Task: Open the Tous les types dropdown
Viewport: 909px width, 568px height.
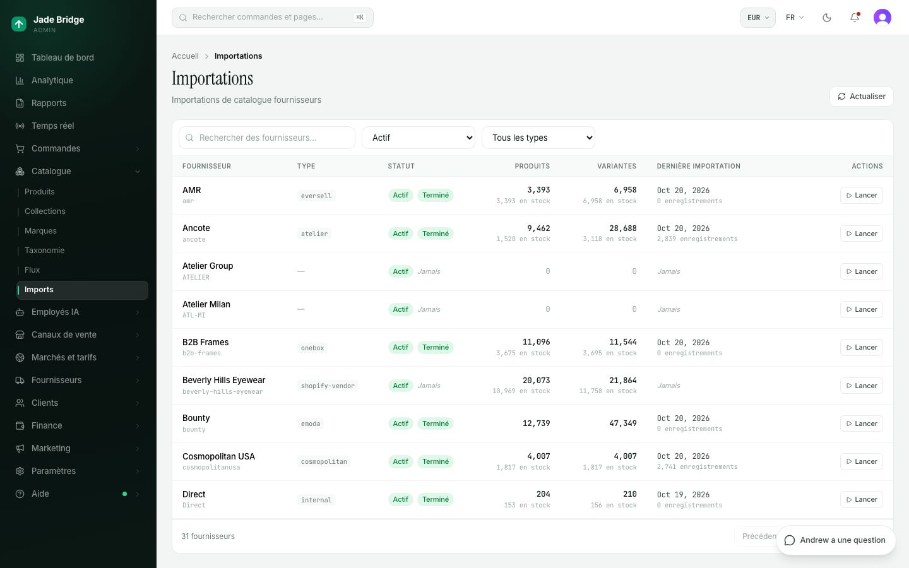Action: point(538,138)
